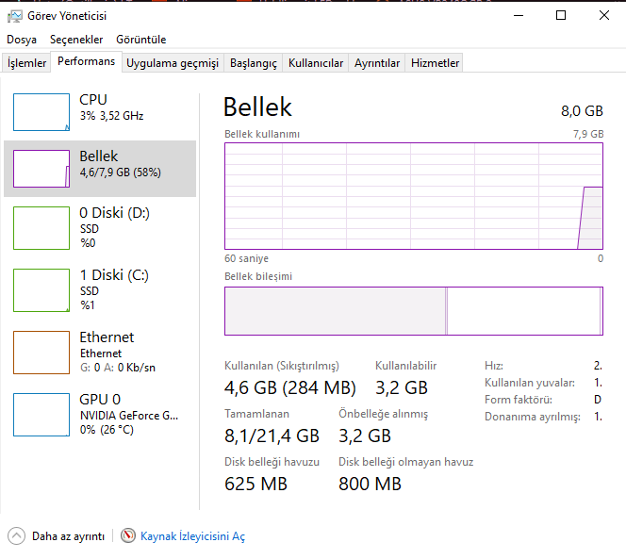Open the Dosya menu
The width and height of the screenshot is (626, 559).
(x=22, y=40)
